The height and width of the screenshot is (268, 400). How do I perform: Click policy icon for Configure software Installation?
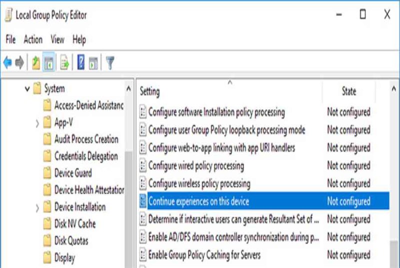pyautogui.click(x=143, y=112)
